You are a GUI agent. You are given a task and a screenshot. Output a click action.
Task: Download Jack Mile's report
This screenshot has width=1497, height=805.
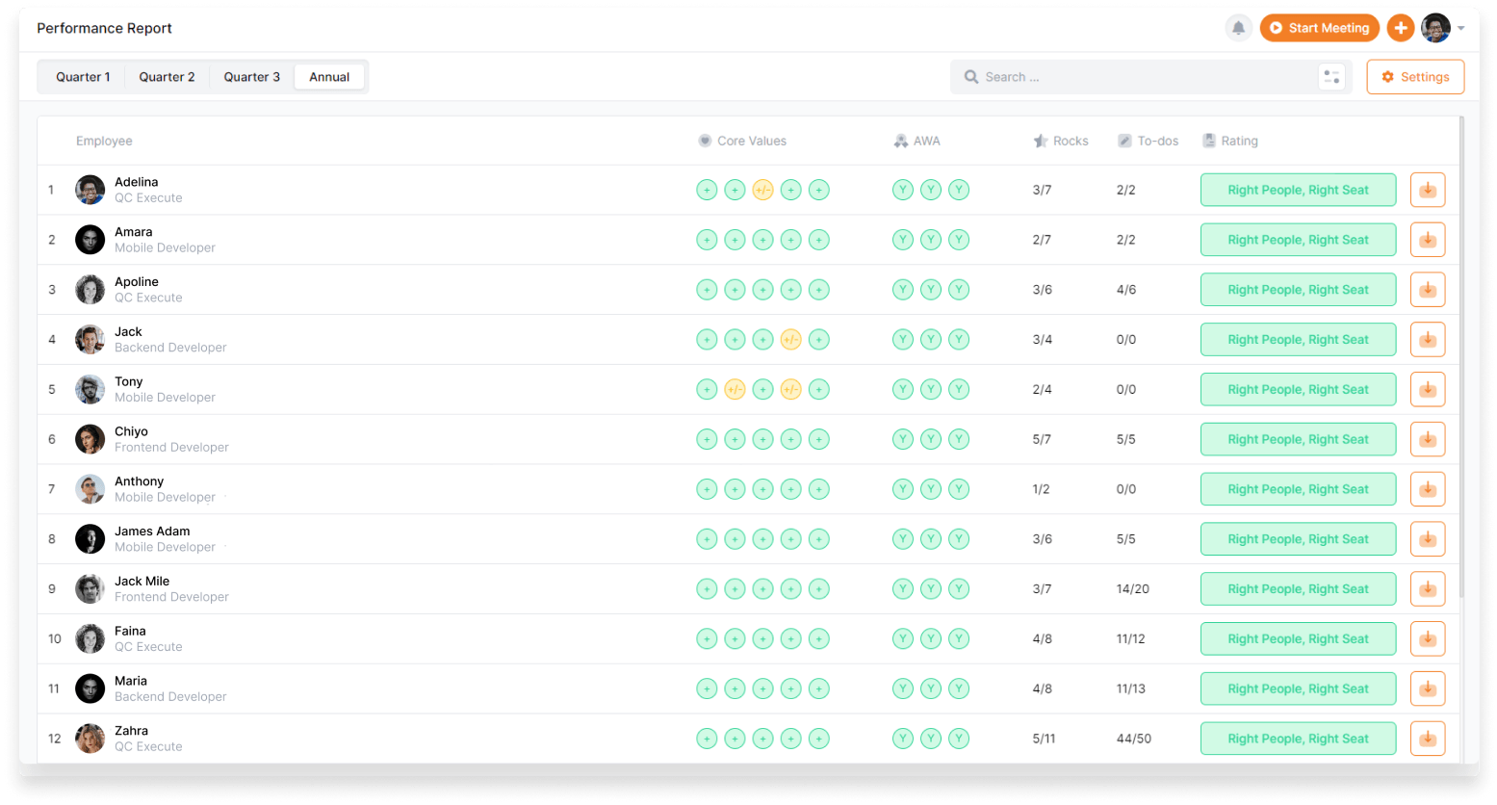[1428, 589]
